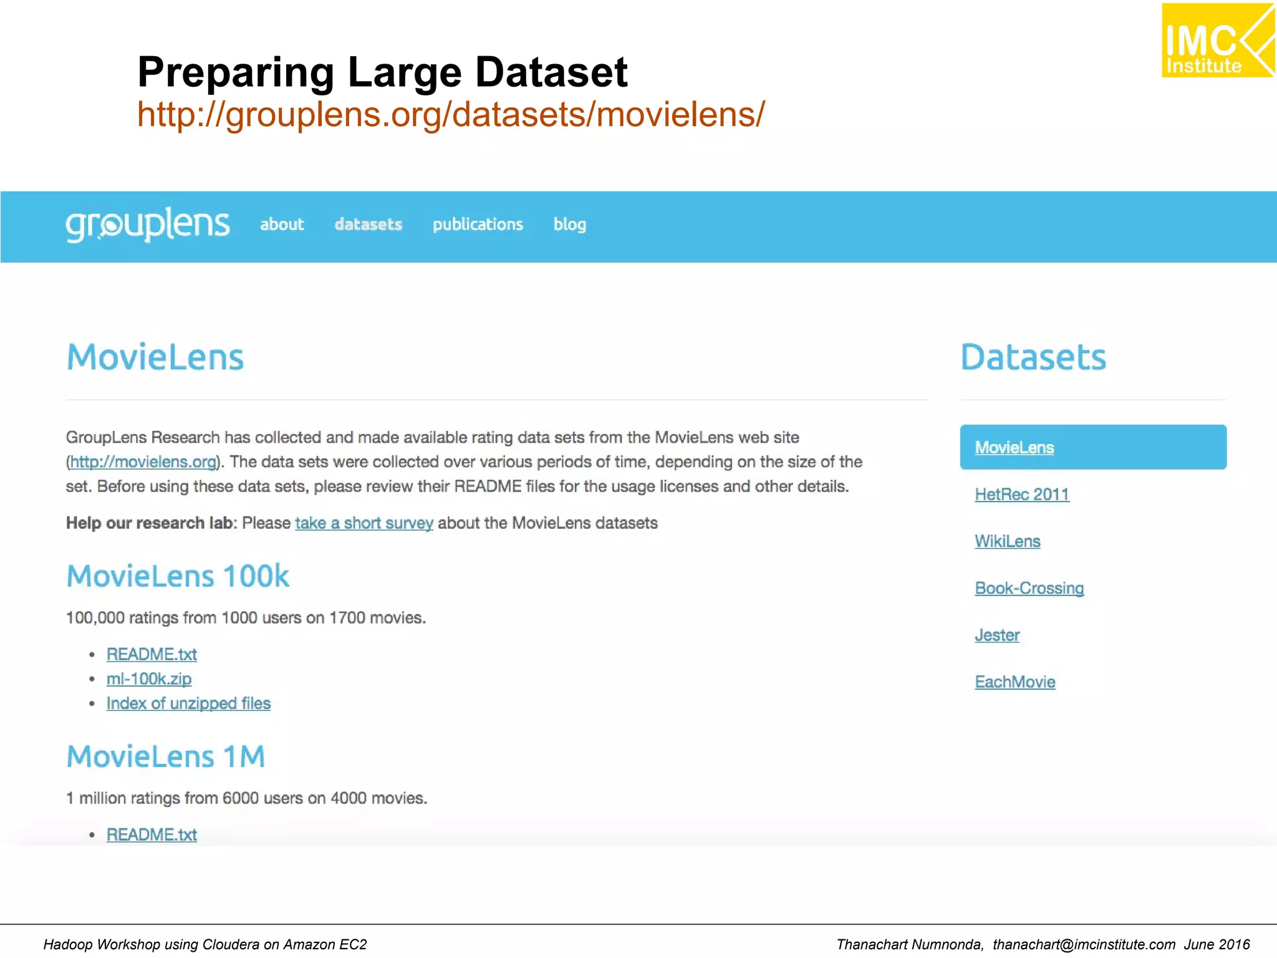Click the take a short survey link
The height and width of the screenshot is (958, 1277).
click(x=364, y=523)
